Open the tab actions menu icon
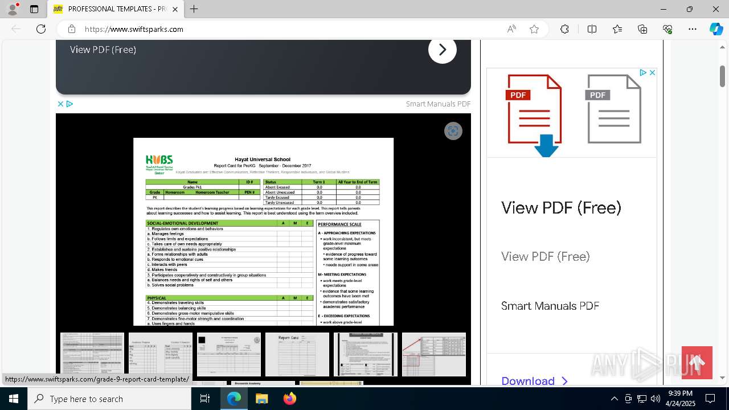729x410 pixels. pos(34,9)
